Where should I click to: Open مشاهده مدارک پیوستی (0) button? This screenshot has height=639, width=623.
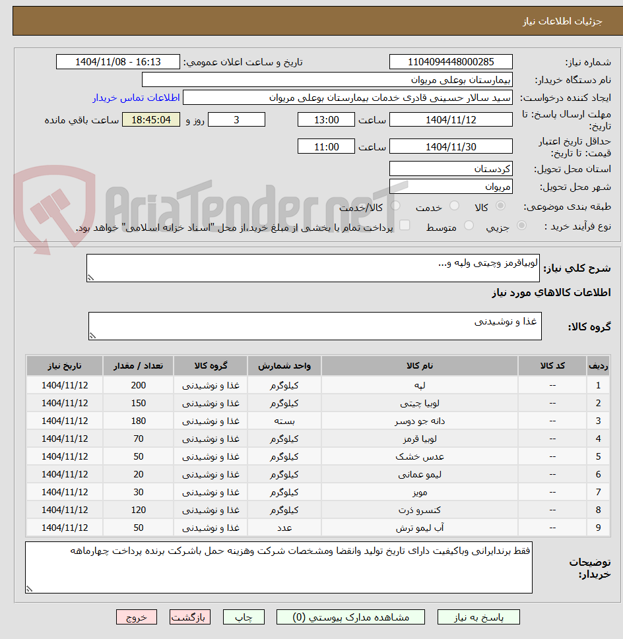tap(350, 617)
